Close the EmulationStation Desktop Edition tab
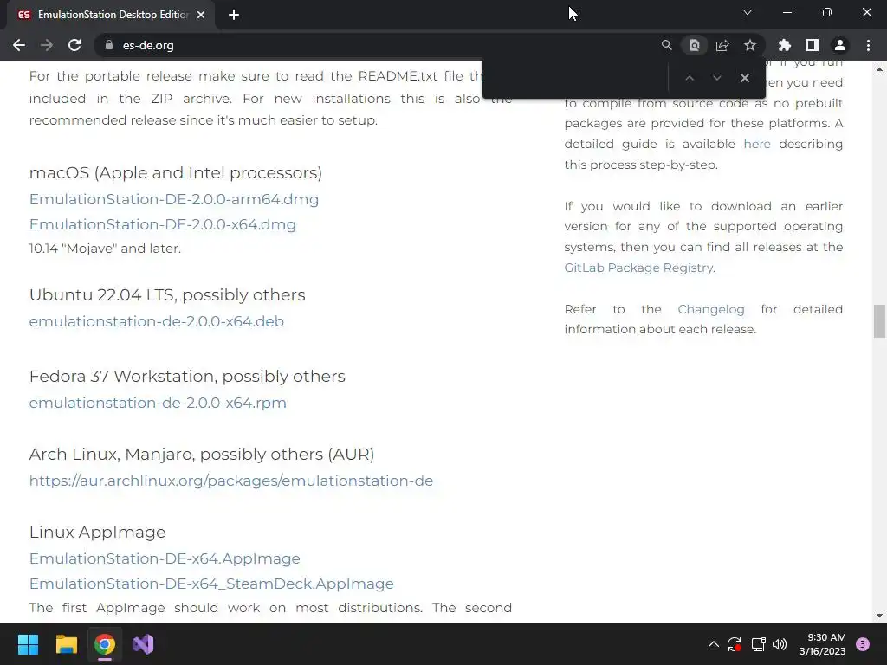 201,15
